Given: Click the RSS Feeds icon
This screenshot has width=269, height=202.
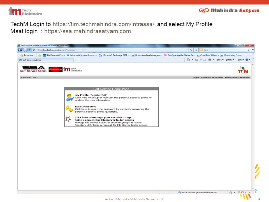Looking at the screenshot, I should pyautogui.click(x=197, y=60).
